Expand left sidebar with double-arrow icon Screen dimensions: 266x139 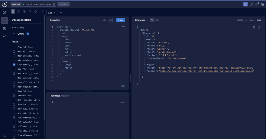(5, 136)
